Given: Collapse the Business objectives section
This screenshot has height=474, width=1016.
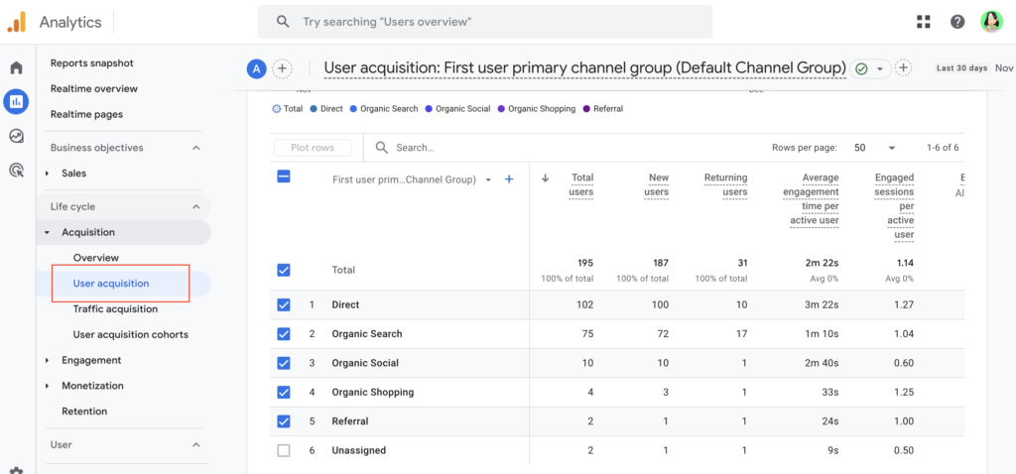Looking at the screenshot, I should click(x=196, y=148).
